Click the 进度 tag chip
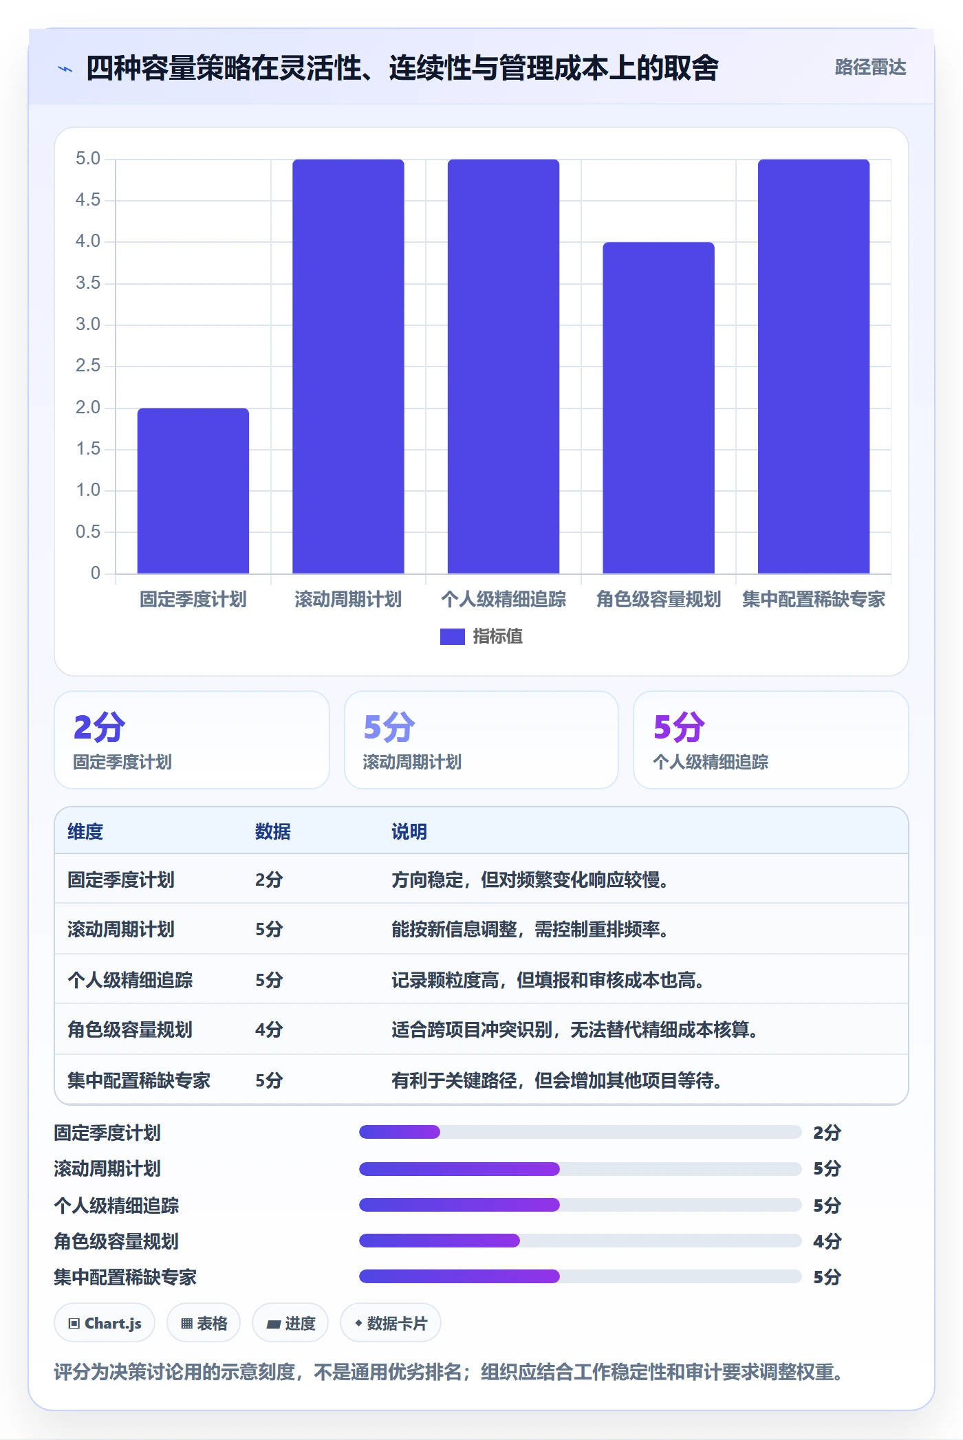The height and width of the screenshot is (1440, 963). 290,1323
